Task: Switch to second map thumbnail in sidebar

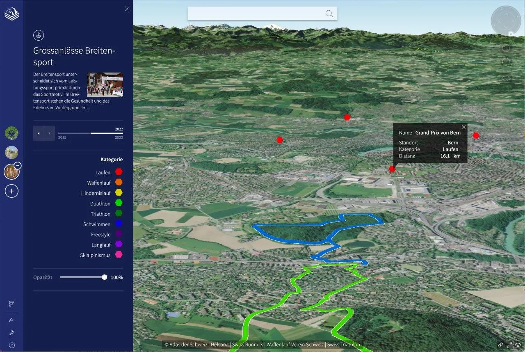Action: [x=11, y=152]
